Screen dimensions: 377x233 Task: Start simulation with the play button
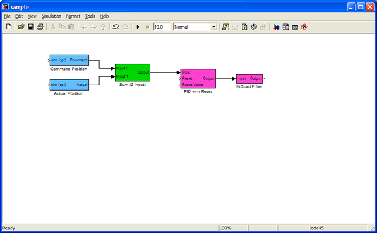[x=138, y=27]
